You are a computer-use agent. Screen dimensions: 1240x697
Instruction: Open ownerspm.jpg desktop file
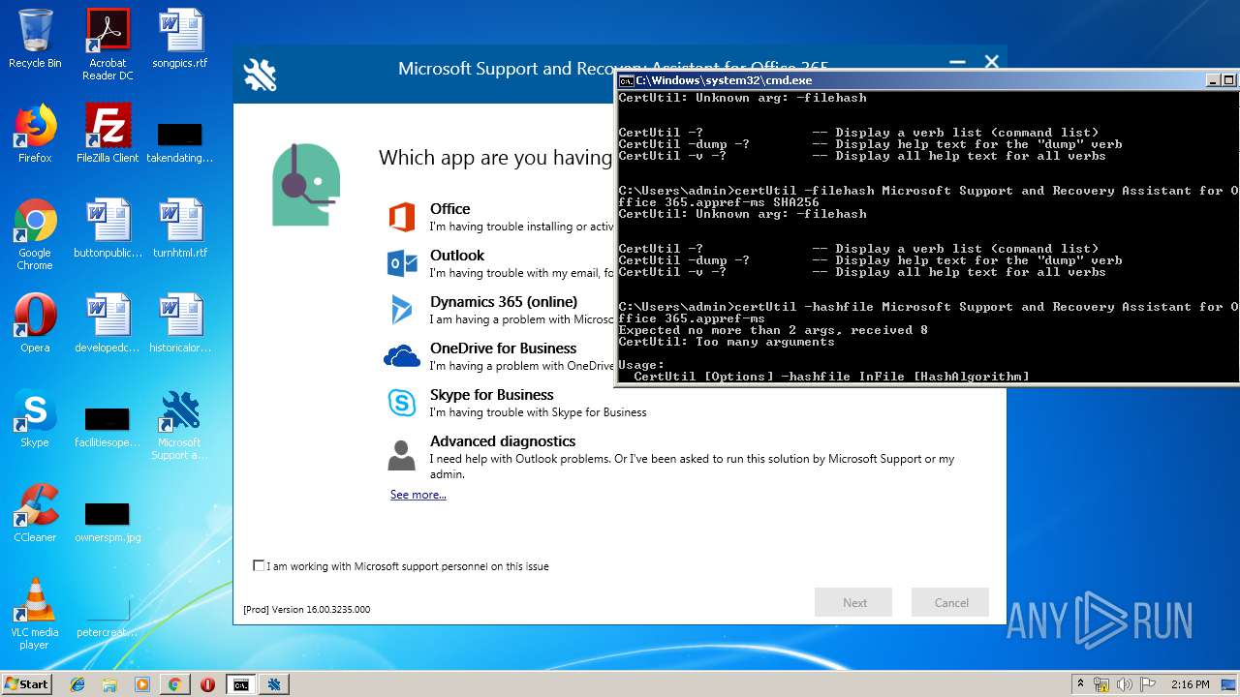108,521
